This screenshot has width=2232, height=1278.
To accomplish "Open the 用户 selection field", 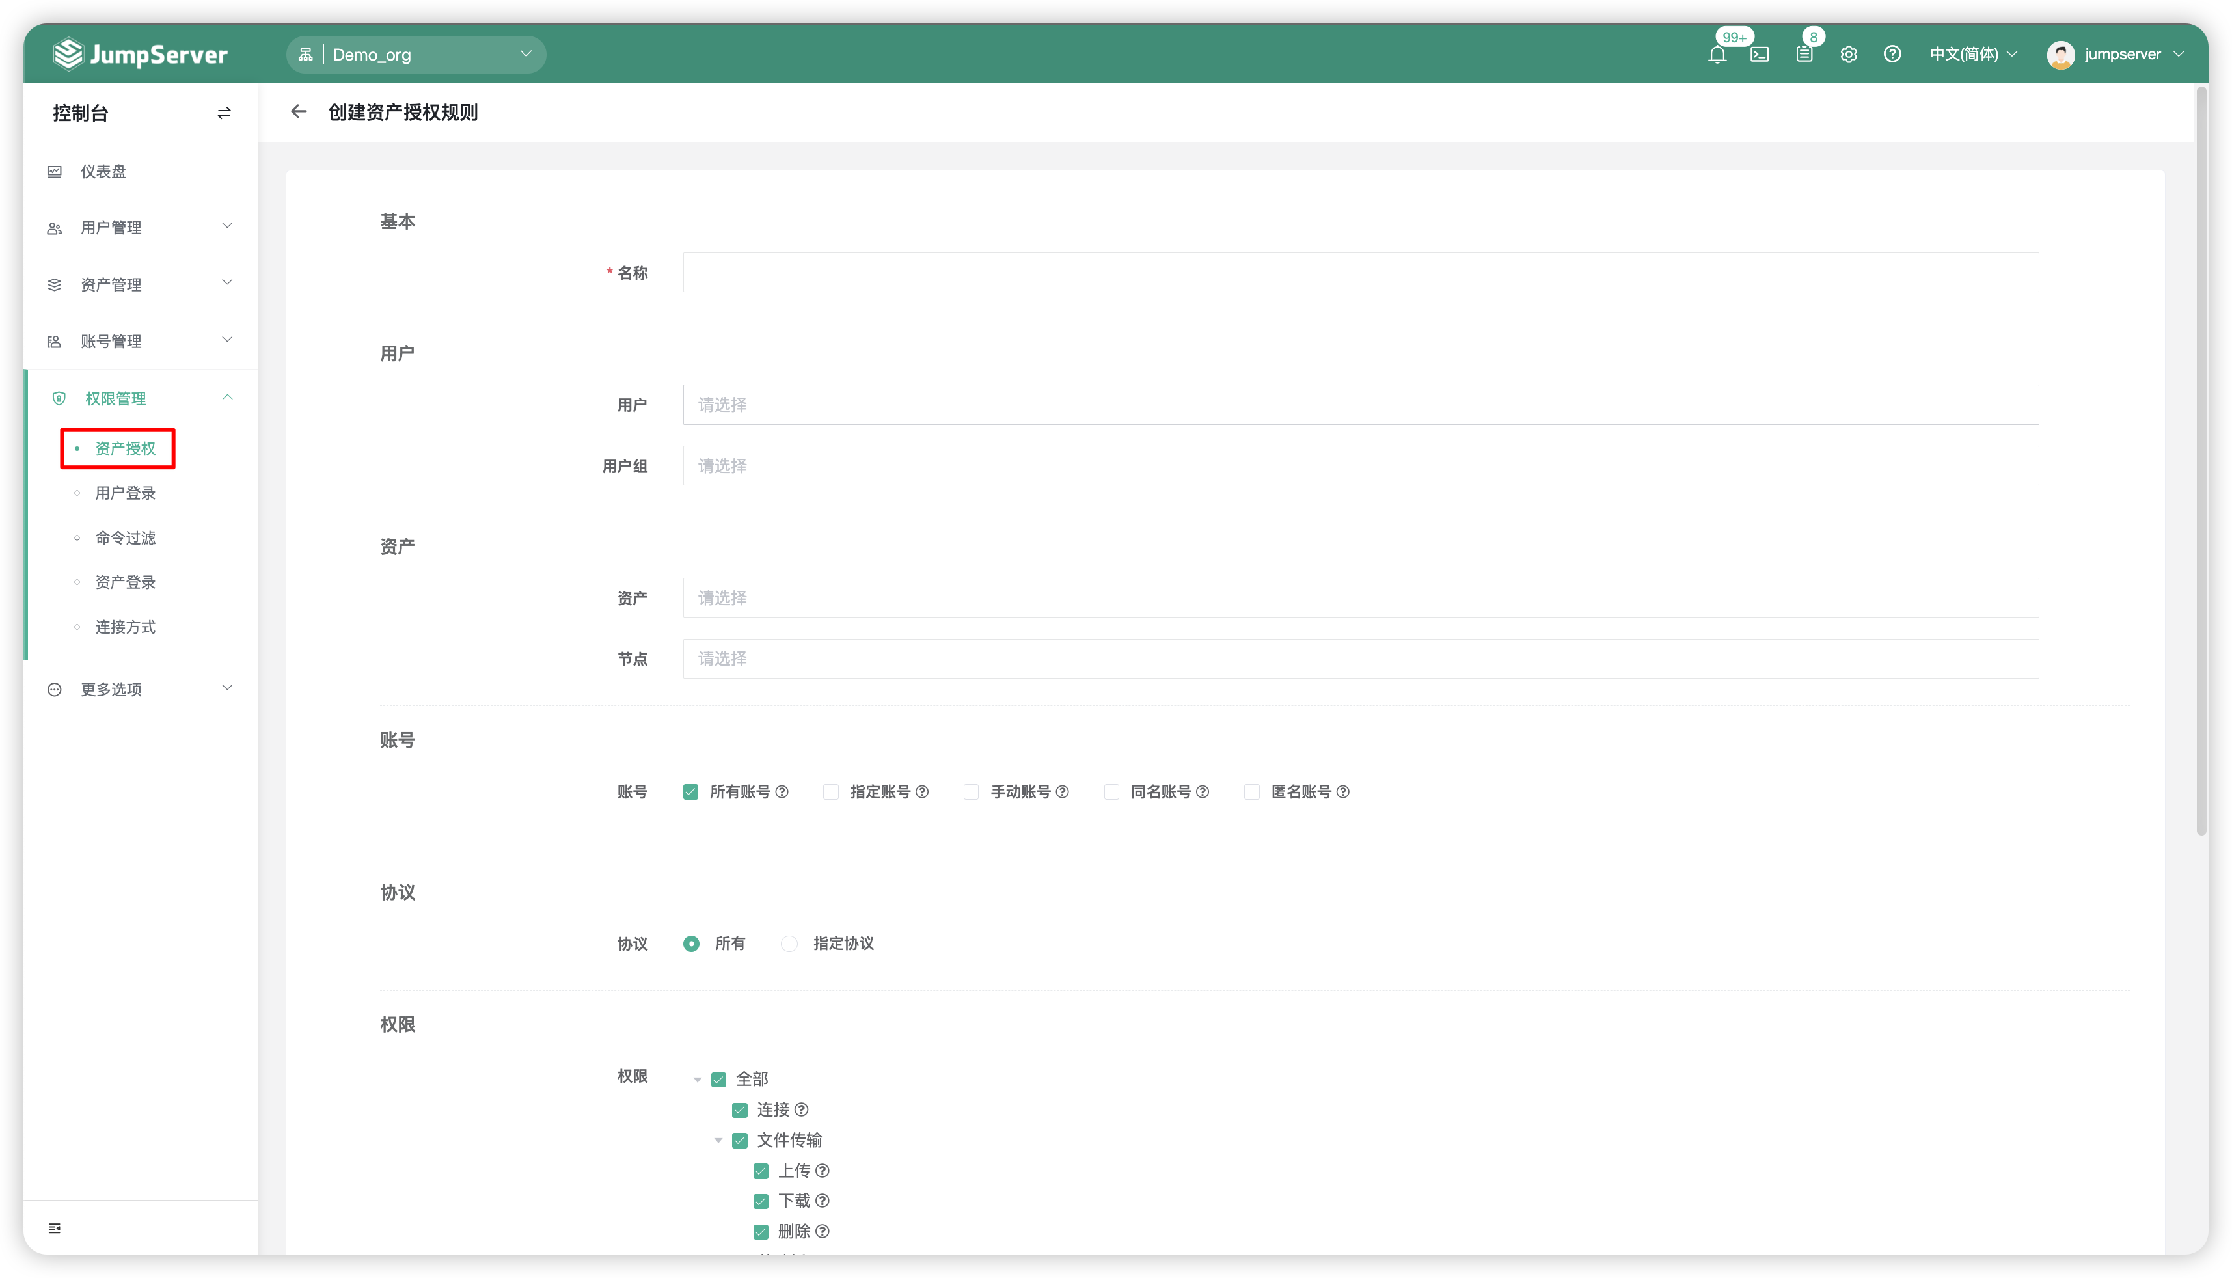I will (1361, 405).
